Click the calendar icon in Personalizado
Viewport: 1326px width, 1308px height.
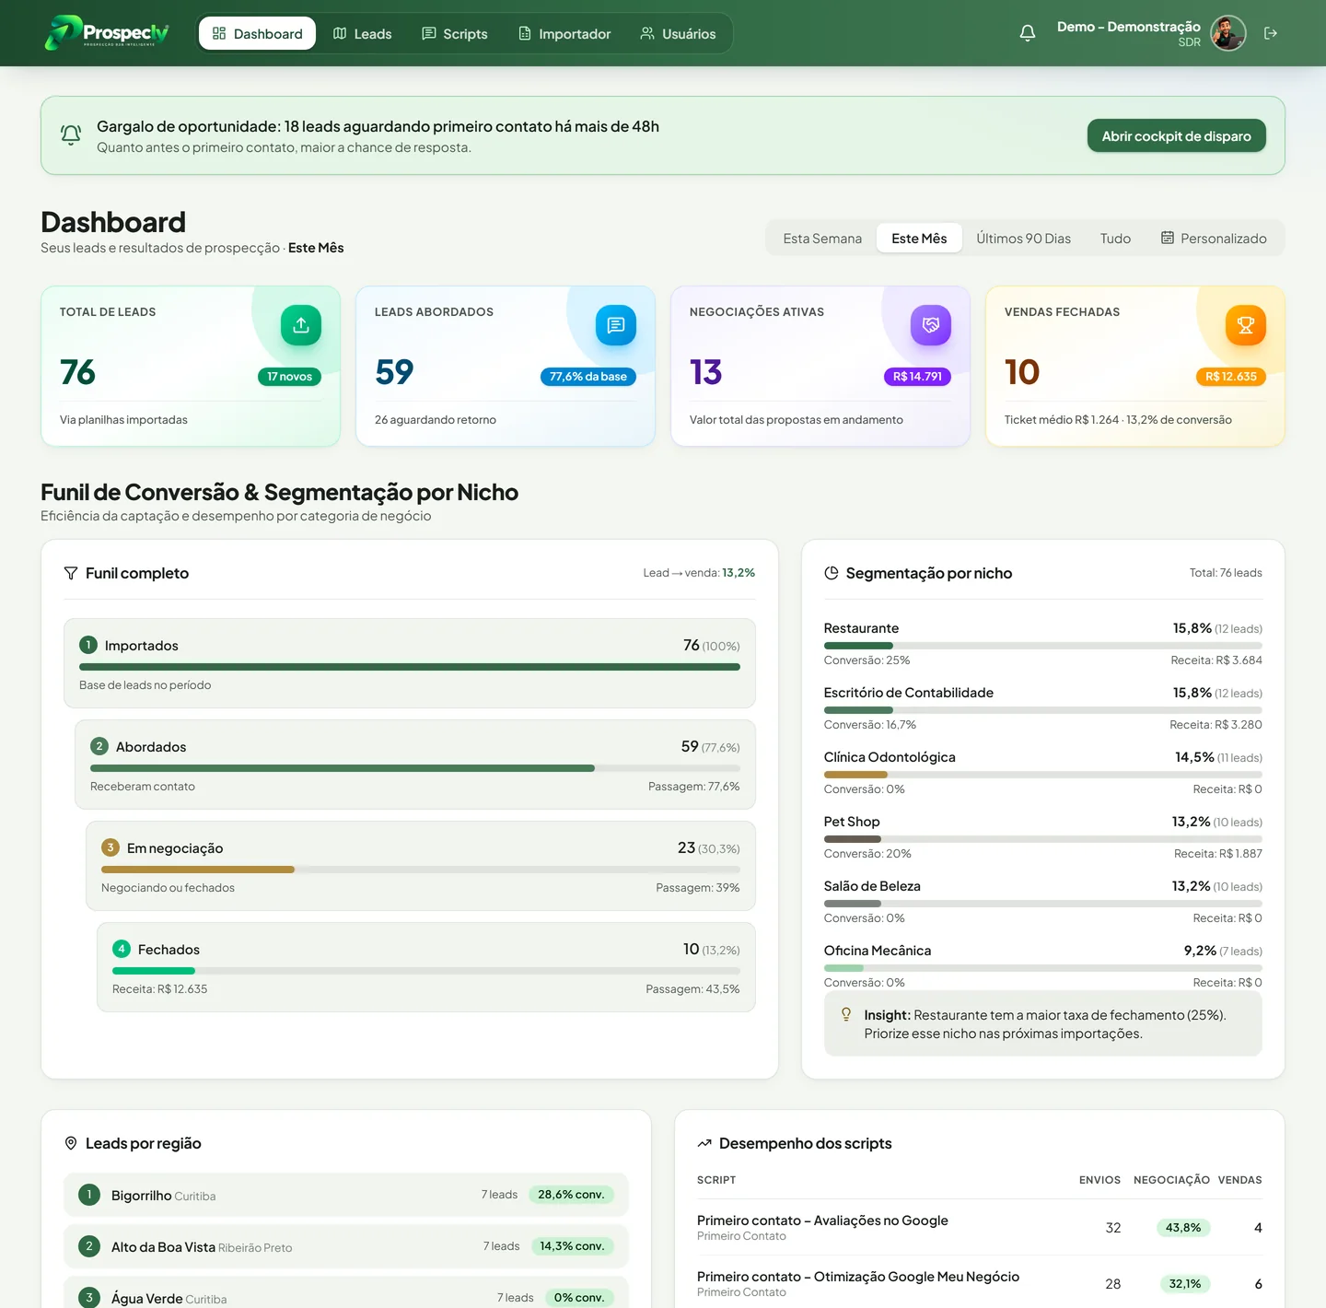tap(1168, 239)
